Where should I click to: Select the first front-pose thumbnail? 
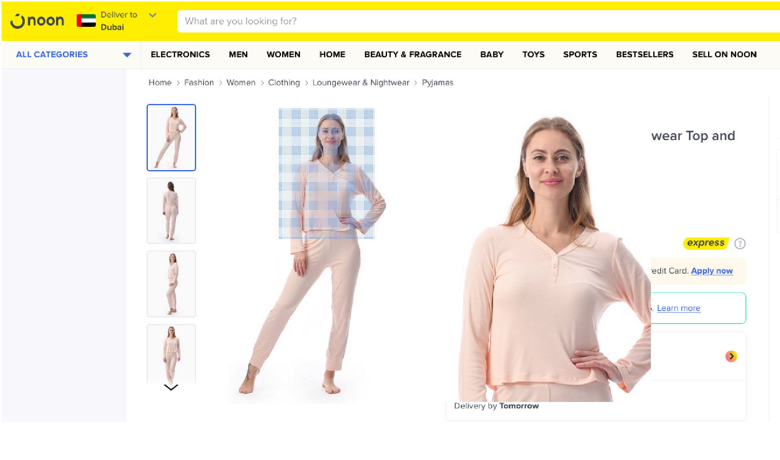point(171,138)
